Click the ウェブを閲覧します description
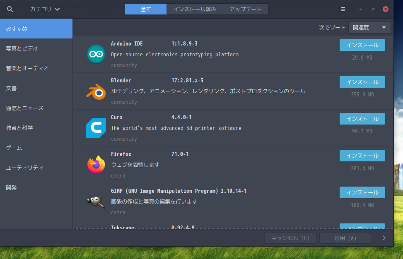 tap(135, 165)
